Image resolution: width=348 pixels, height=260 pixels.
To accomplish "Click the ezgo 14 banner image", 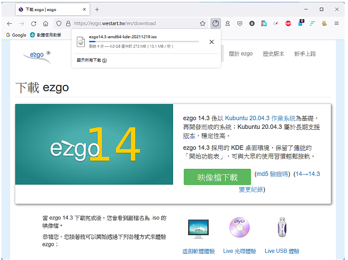I will 94,144.
